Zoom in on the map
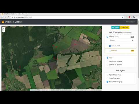 [x=4, y=28]
